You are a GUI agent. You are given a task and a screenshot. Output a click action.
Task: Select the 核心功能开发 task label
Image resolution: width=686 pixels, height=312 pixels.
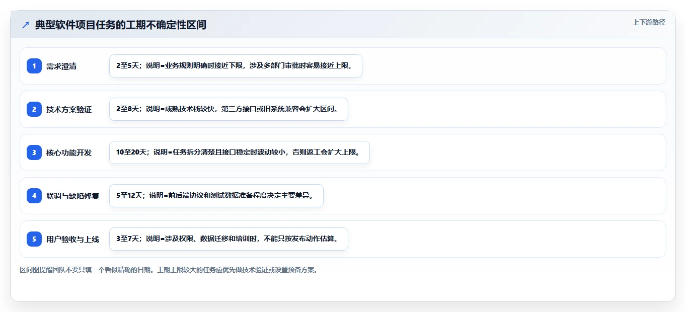[x=69, y=152]
